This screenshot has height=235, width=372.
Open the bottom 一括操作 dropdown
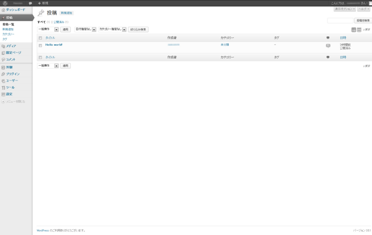pyautogui.click(x=48, y=66)
